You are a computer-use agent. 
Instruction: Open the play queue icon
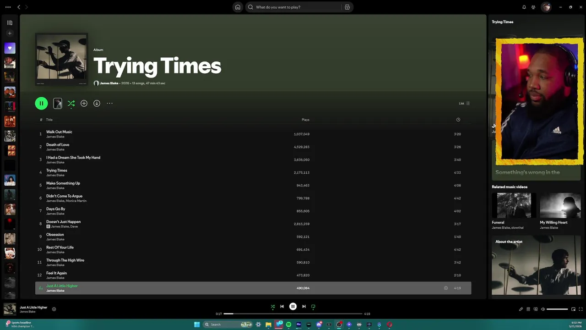click(x=528, y=309)
